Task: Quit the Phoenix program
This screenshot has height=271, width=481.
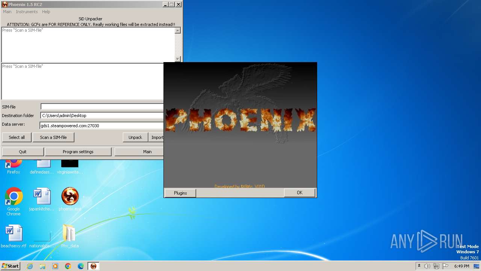Action: click(x=23, y=152)
